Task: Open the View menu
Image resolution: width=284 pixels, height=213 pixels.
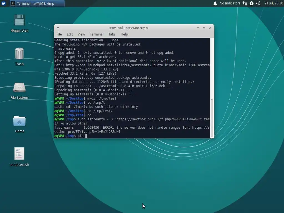Action: pyautogui.click(x=81, y=34)
